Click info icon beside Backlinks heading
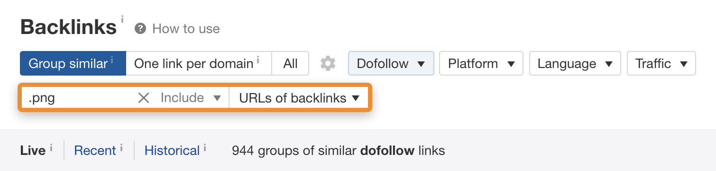The image size is (716, 171). point(122,19)
